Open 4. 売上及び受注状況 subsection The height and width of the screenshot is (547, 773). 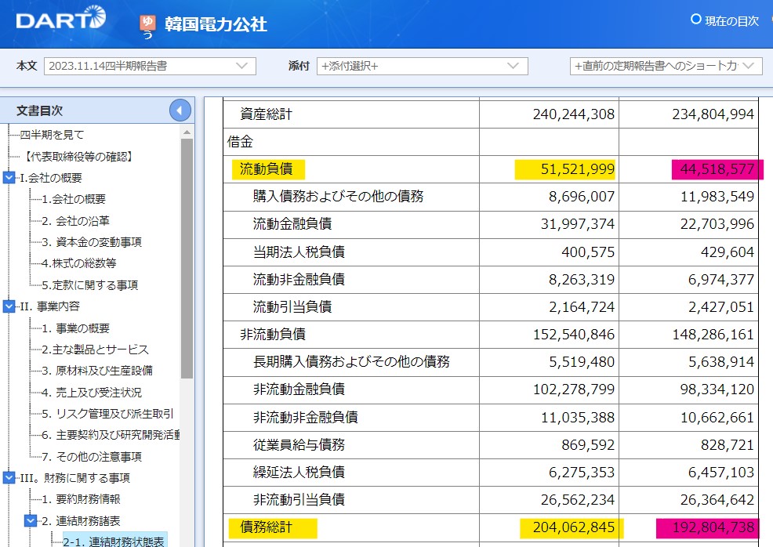point(92,393)
